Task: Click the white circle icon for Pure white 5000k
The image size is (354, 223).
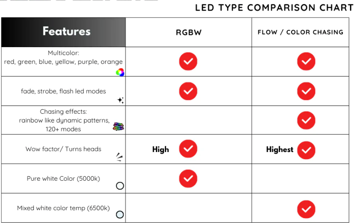Action: 120,186
